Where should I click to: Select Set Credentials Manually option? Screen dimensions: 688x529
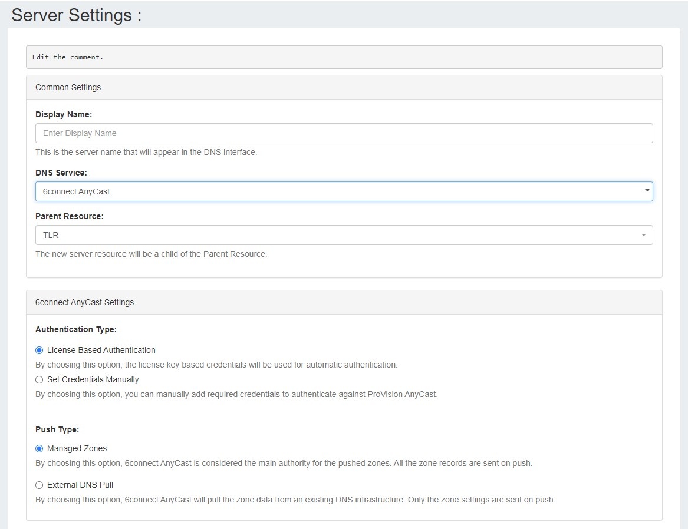pos(39,380)
